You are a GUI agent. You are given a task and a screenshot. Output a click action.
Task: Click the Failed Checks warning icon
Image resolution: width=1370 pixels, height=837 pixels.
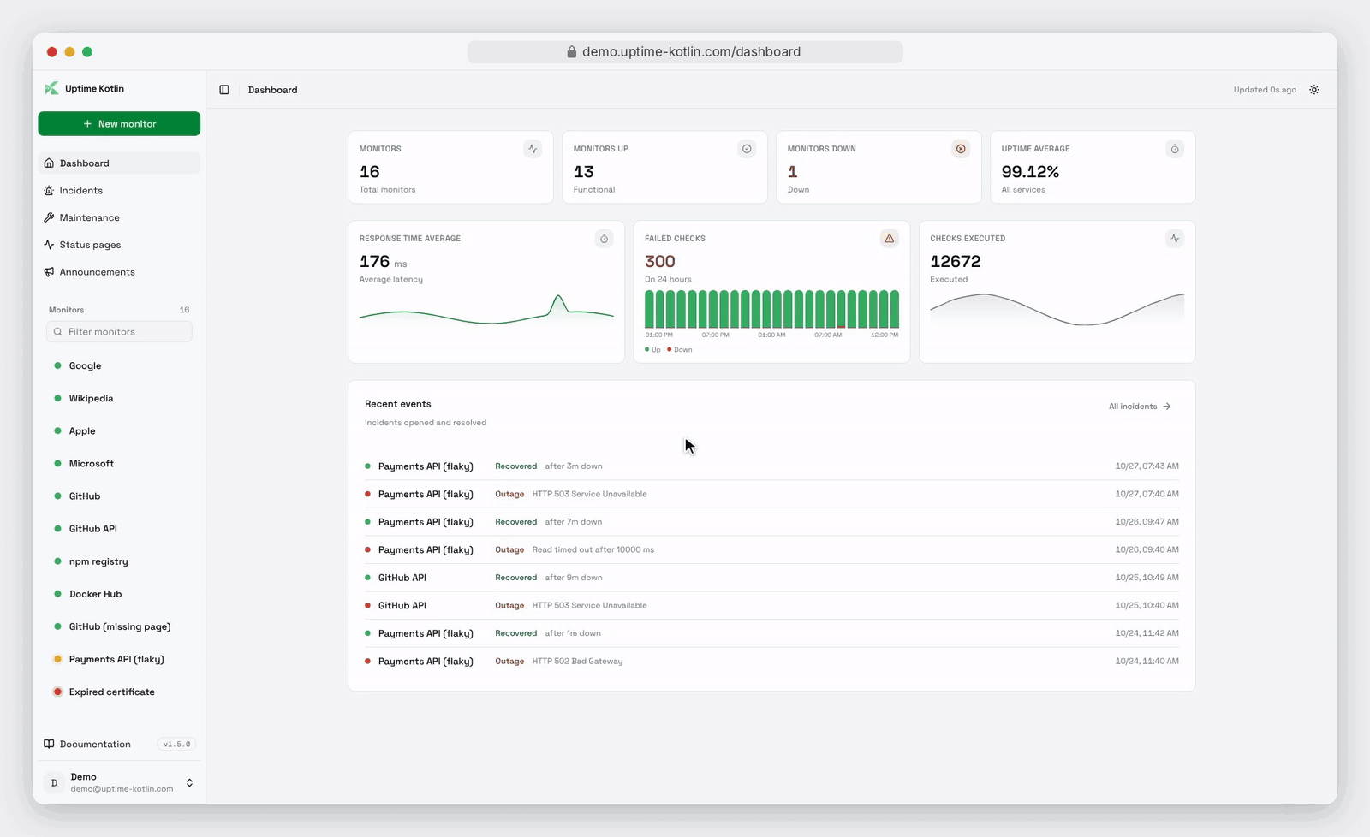(890, 239)
